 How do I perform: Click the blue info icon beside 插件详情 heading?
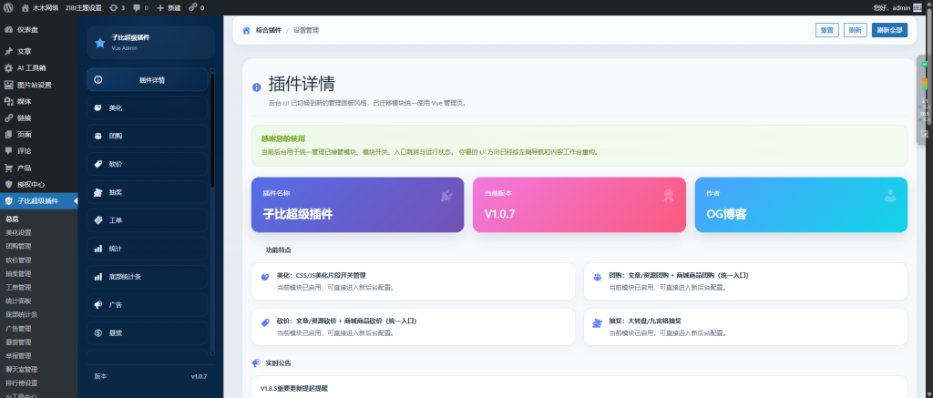[256, 87]
